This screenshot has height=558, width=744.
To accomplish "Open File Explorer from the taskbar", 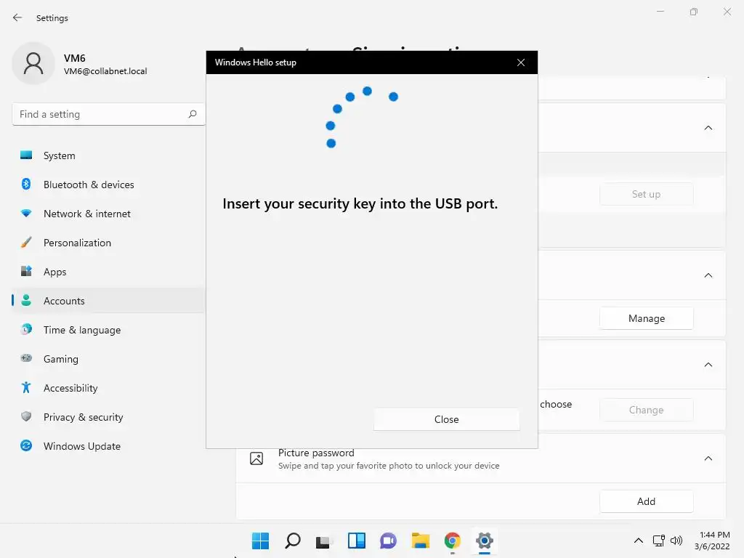I will point(421,541).
